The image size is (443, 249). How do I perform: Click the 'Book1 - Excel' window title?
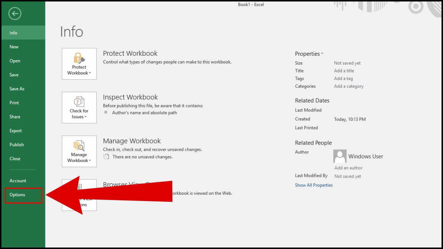click(x=251, y=4)
